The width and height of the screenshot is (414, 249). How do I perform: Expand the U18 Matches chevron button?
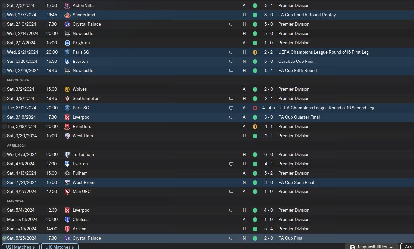60,247
